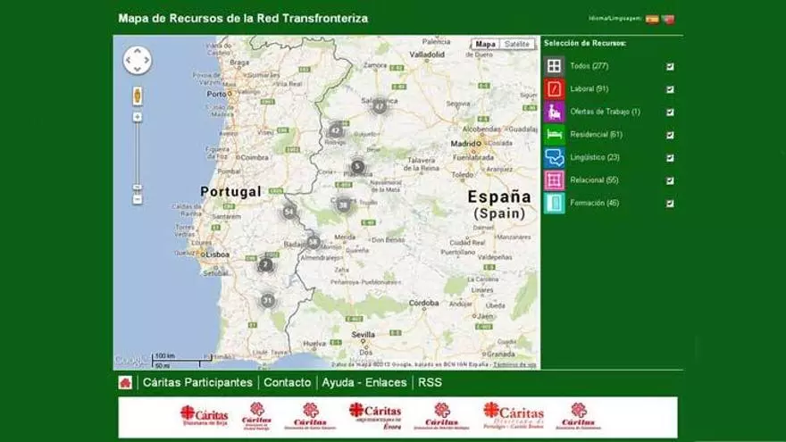Image resolution: width=786 pixels, height=442 pixels.
Task: Switch language using the Portuguese flag
Action: [668, 19]
